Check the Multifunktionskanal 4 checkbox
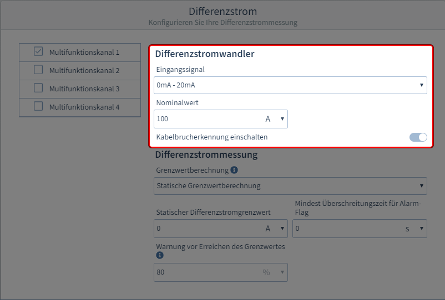 click(38, 106)
